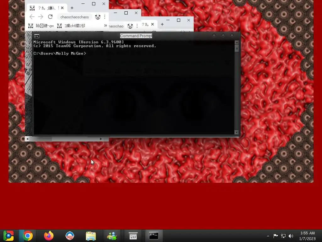Image resolution: width=322 pixels, height=242 pixels.
Task: Open the network status tray icon
Action: click(283, 236)
